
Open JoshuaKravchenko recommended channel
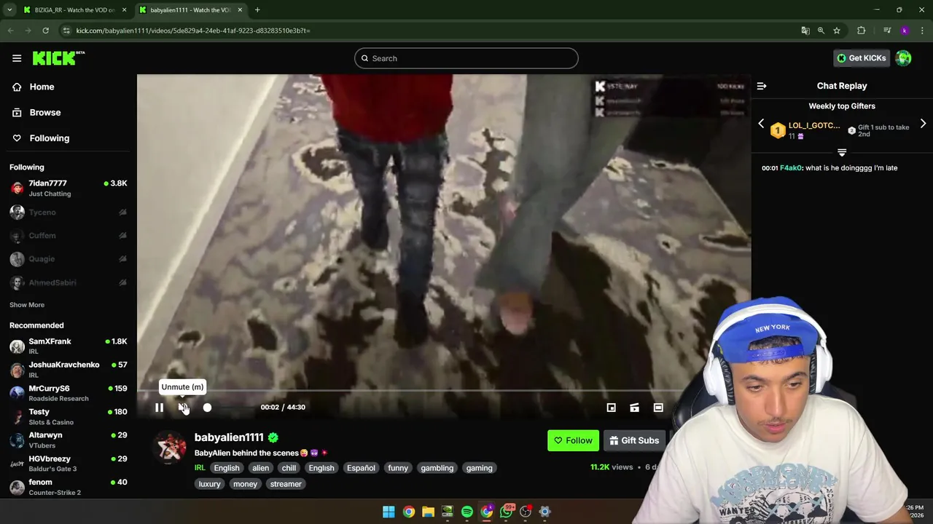[x=69, y=369]
